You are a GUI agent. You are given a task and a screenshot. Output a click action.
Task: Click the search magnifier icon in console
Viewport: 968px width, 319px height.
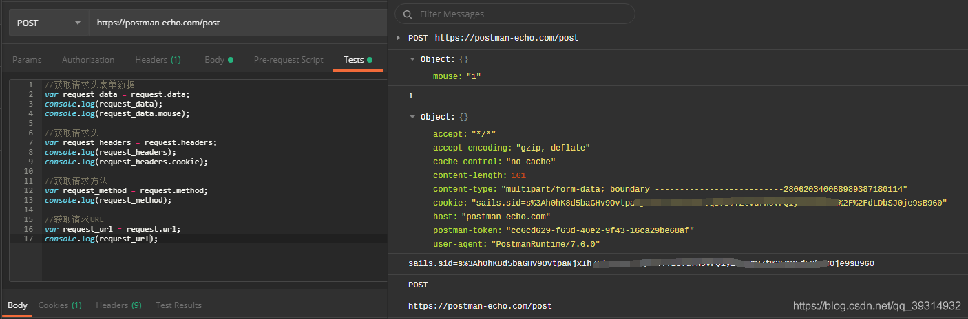click(408, 14)
